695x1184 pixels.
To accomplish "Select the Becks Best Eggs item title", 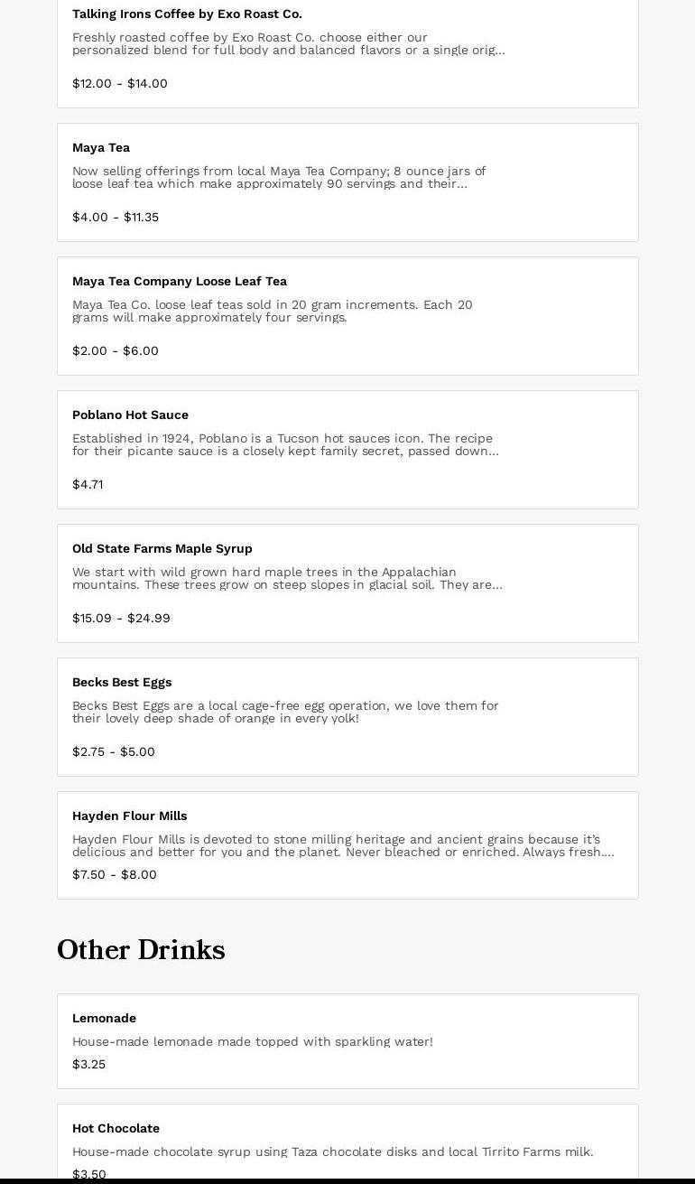I will click(x=122, y=683).
